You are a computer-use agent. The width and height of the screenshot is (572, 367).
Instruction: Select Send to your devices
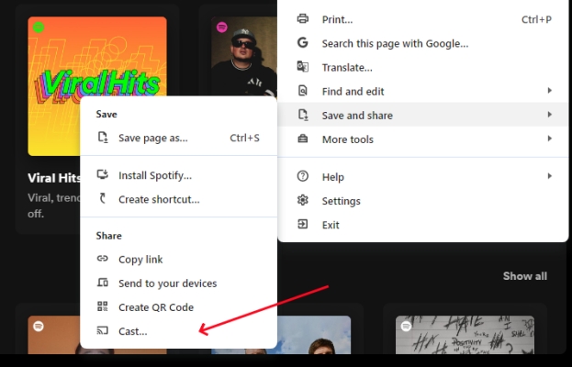pyautogui.click(x=179, y=284)
